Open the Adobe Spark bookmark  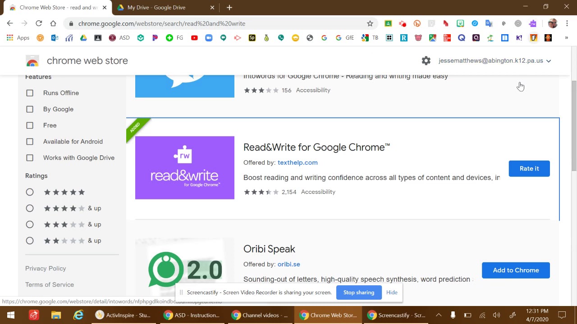point(252,38)
